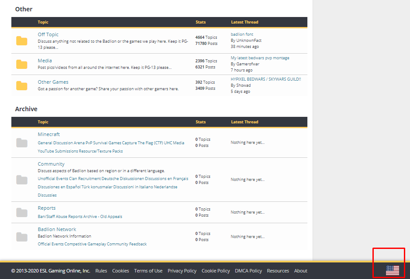Go to Survival Games archive subforum

pyautogui.click(x=109, y=143)
